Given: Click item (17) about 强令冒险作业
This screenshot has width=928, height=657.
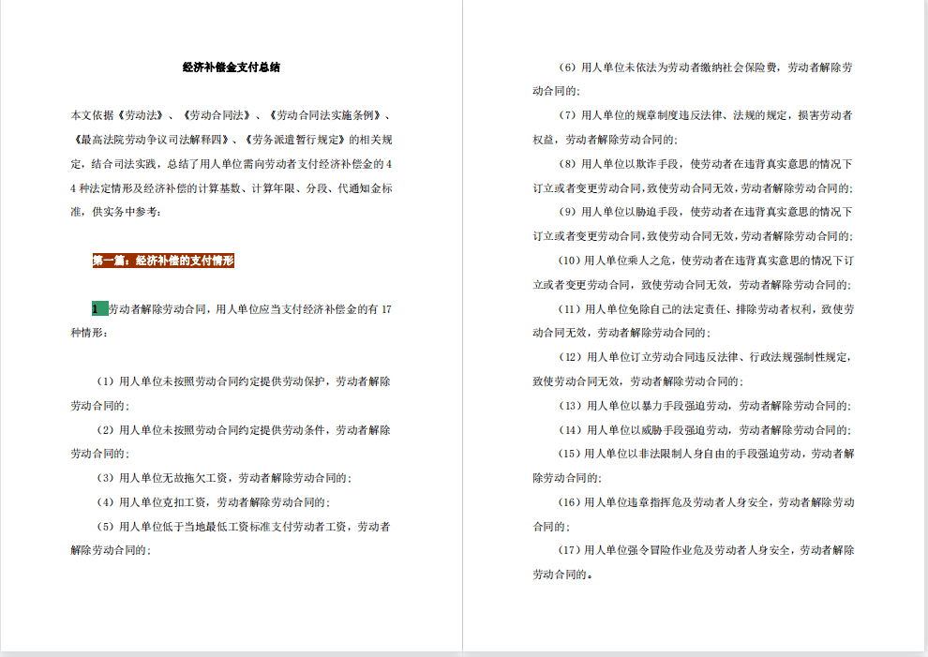Looking at the screenshot, I should point(706,550).
